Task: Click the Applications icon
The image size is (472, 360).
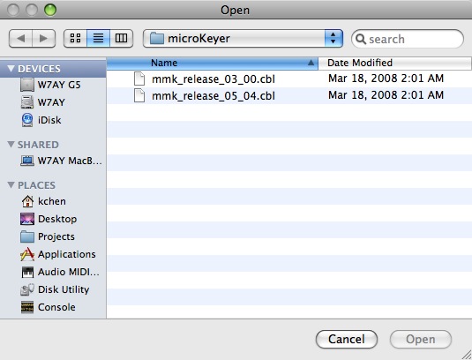Action: coord(27,254)
